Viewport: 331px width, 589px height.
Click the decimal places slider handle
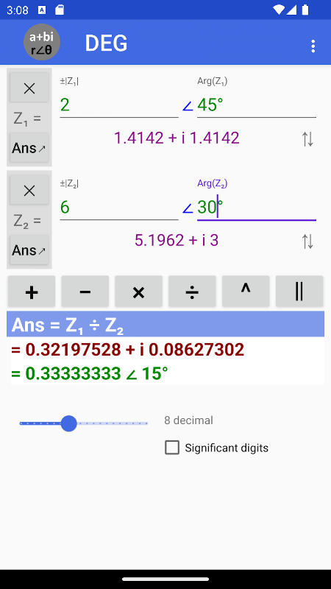[x=68, y=423]
